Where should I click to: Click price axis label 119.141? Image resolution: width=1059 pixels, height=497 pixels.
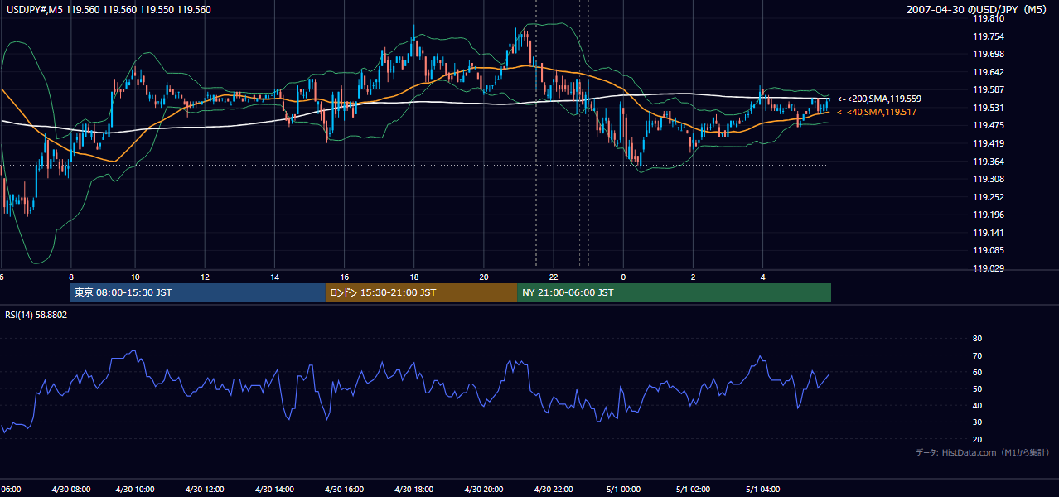coord(988,233)
